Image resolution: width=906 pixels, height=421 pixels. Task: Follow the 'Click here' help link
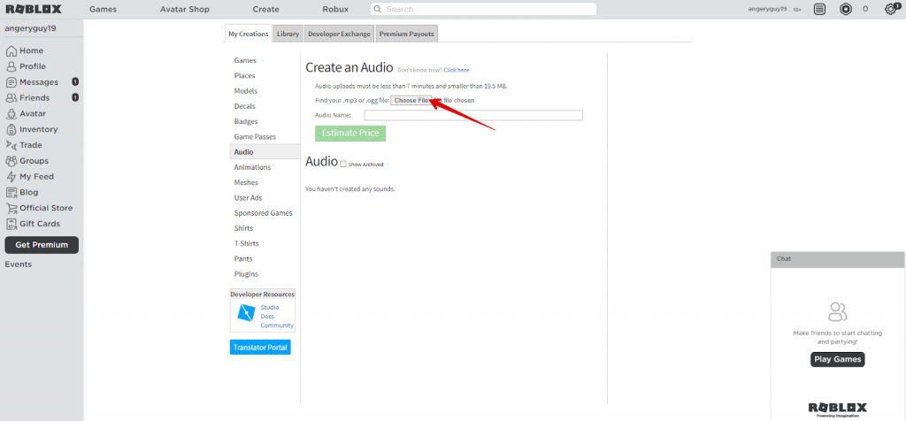tap(457, 70)
